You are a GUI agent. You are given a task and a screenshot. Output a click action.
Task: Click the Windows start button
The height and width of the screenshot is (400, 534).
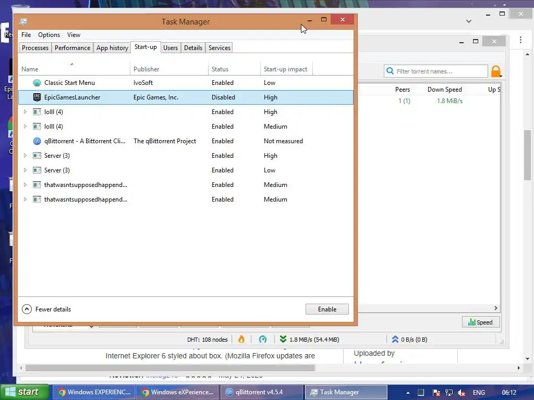[25, 392]
